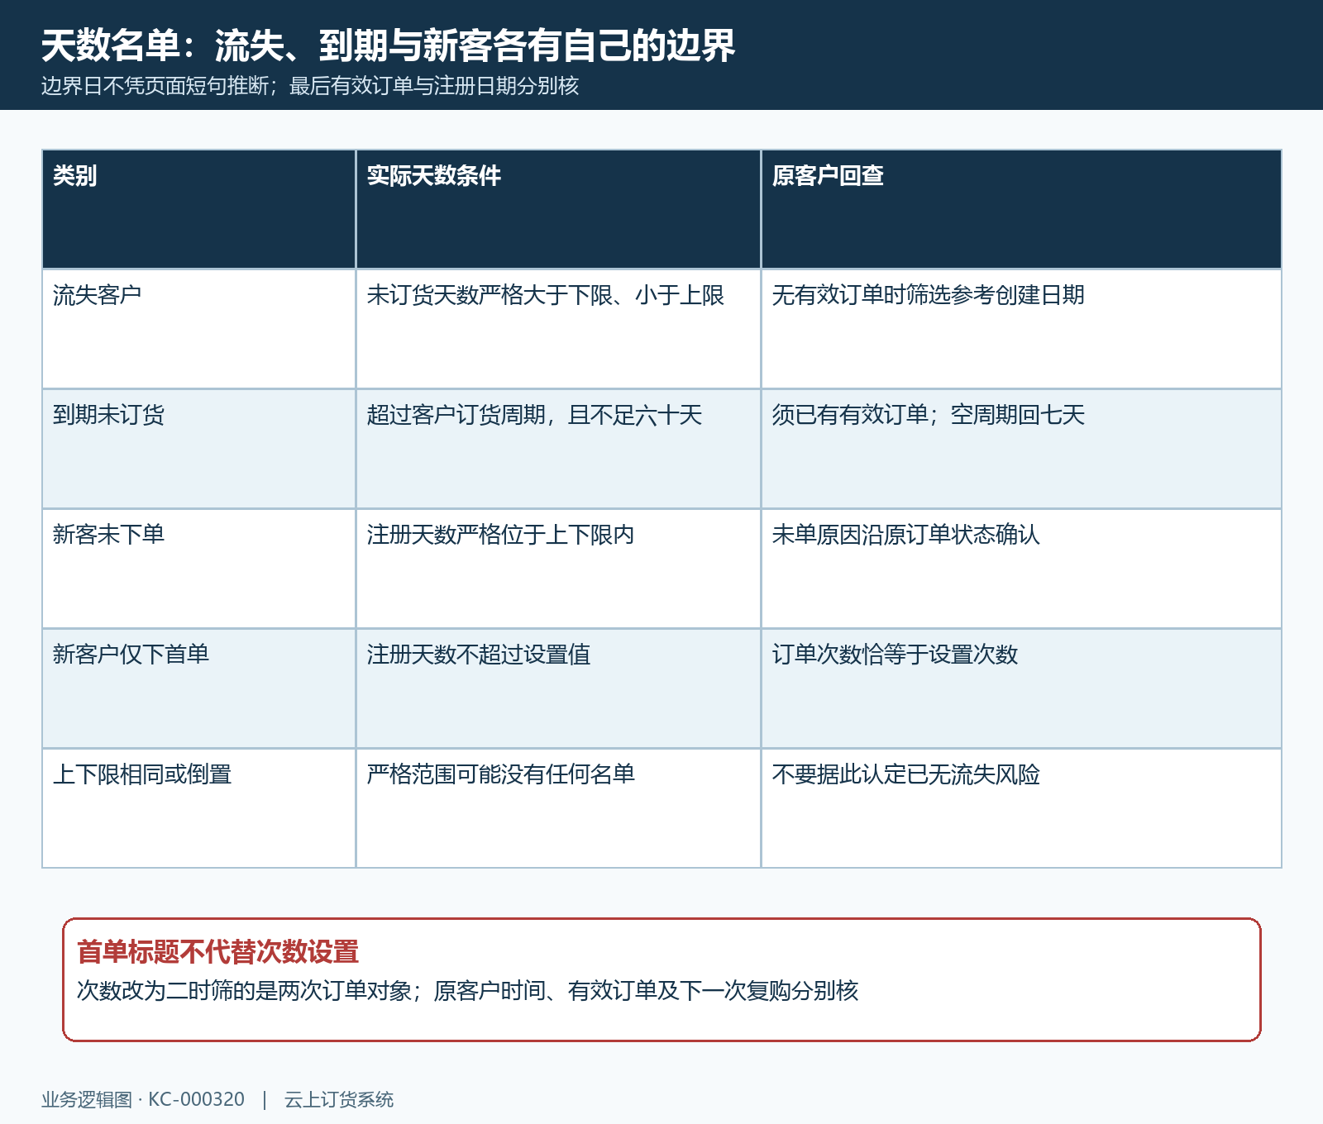Click the title '天数名单：流失、到期与新客各有自己的边界'
Image resolution: width=1323 pixels, height=1124 pixels.
(x=388, y=45)
